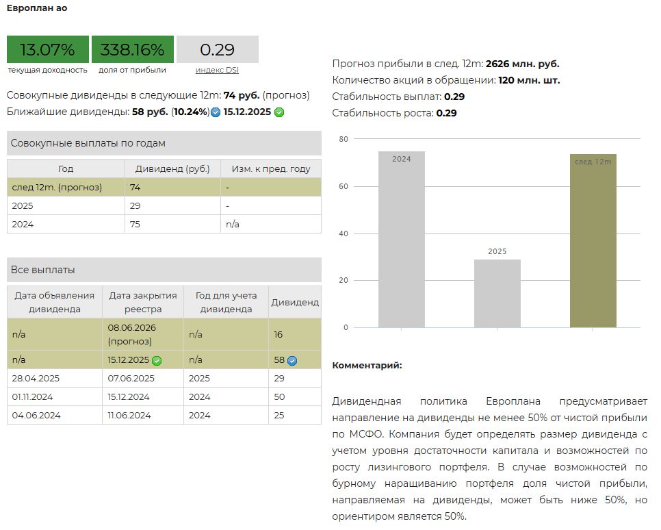Image resolution: width=661 pixels, height=530 pixels.
Task: Click the Дата закрытия реестра column header
Action: [143, 302]
